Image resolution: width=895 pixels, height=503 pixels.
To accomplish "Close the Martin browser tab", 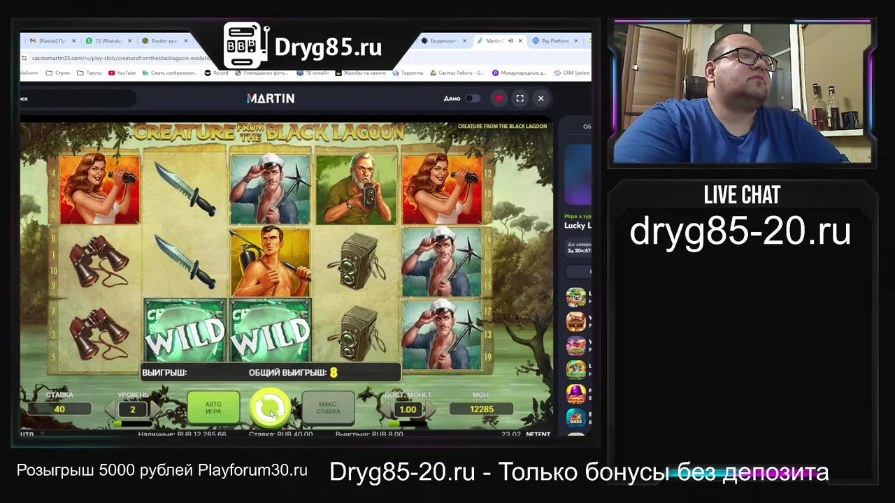I will (520, 41).
